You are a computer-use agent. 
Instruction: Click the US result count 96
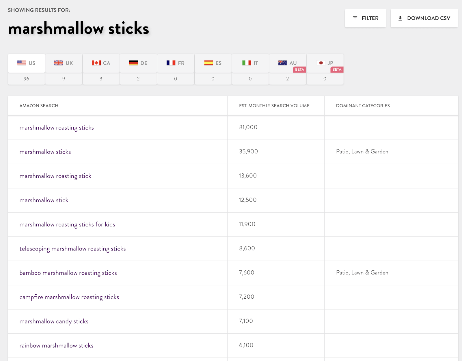point(26,79)
